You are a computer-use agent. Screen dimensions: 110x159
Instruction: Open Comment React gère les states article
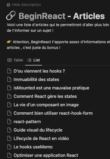pyautogui.click(x=45, y=96)
